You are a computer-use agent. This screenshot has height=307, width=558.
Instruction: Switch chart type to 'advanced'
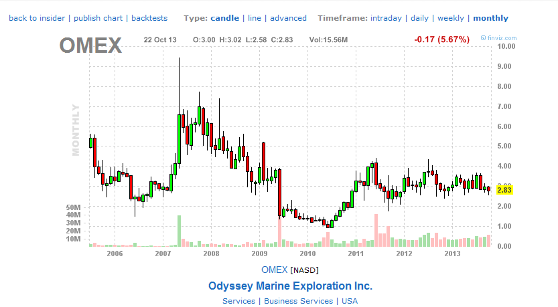click(288, 18)
